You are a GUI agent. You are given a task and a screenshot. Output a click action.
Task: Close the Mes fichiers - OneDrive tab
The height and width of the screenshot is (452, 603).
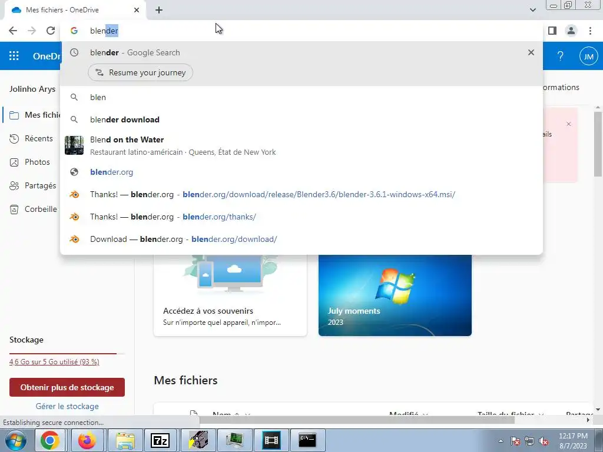pyautogui.click(x=137, y=10)
